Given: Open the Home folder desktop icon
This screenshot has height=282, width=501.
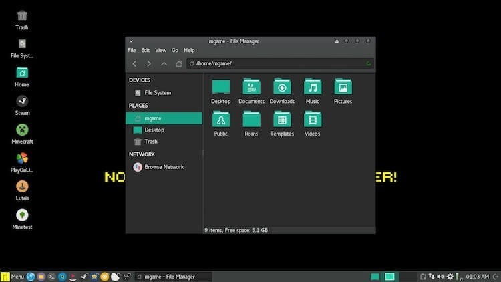Looking at the screenshot, I should click(x=22, y=77).
